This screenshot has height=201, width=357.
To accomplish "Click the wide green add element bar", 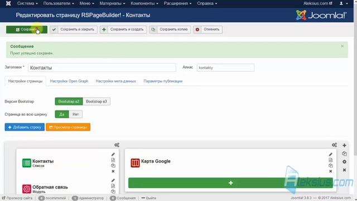I will 230,183.
